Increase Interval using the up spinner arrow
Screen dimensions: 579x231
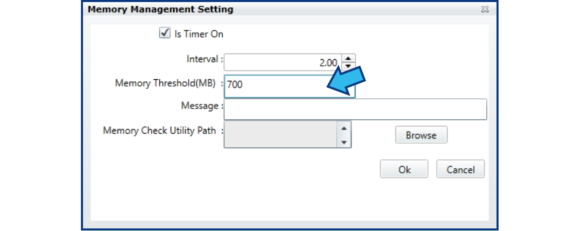click(x=349, y=59)
